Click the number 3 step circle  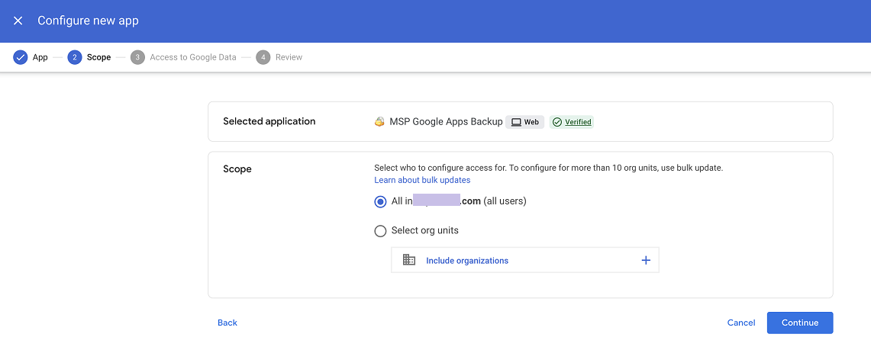(x=137, y=57)
